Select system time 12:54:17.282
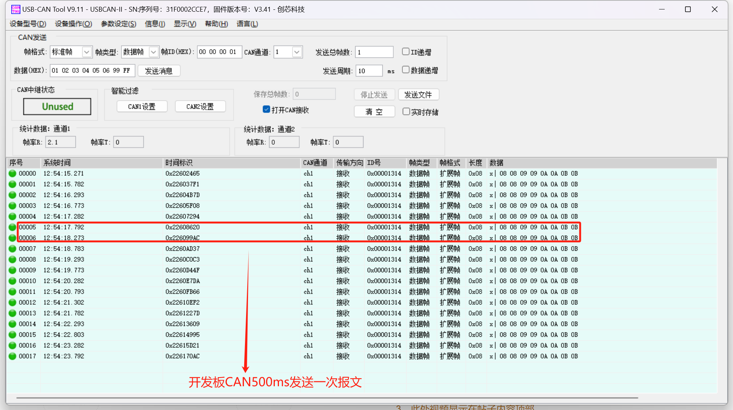Screen dimensions: 733x410 [64, 217]
